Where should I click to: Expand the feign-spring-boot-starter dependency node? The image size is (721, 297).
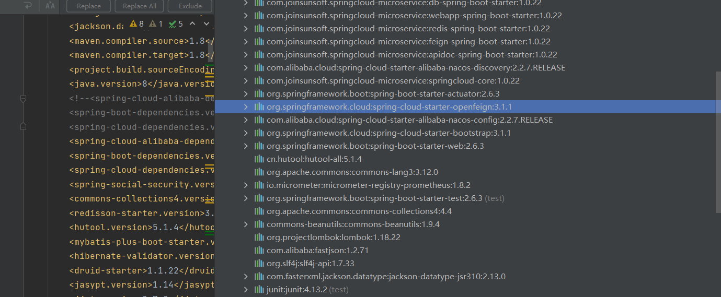[x=246, y=42]
